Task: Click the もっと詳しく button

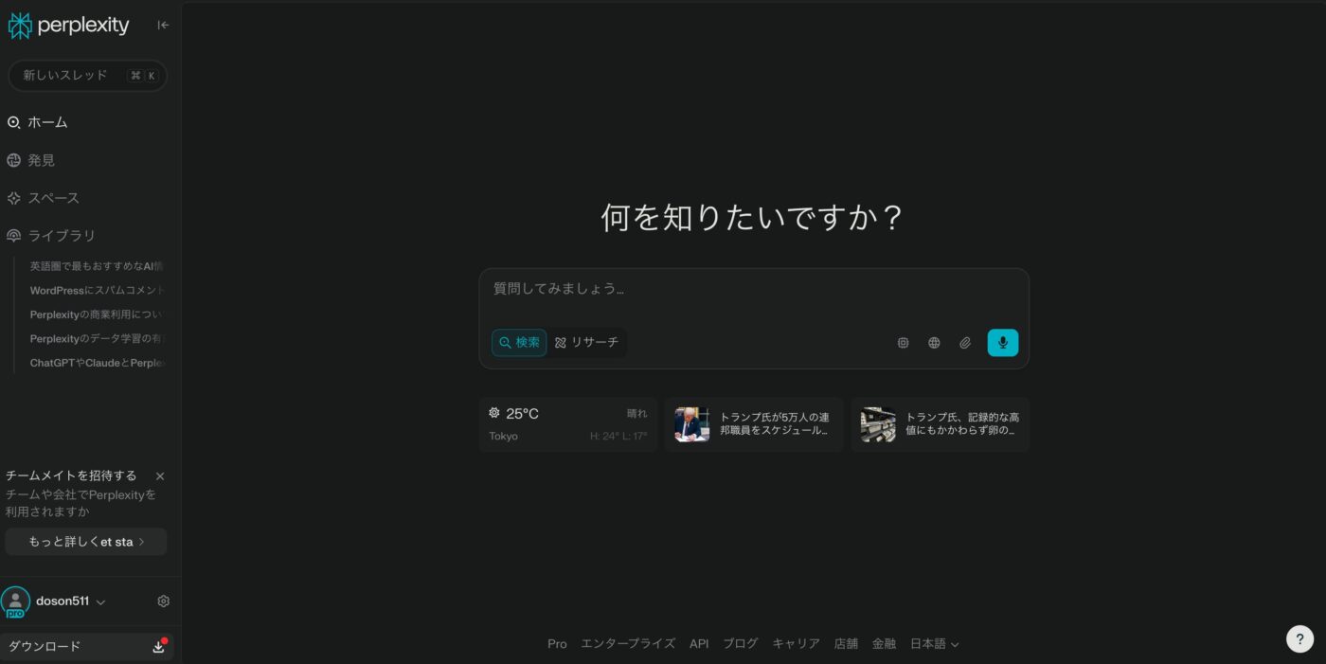Action: 86,542
